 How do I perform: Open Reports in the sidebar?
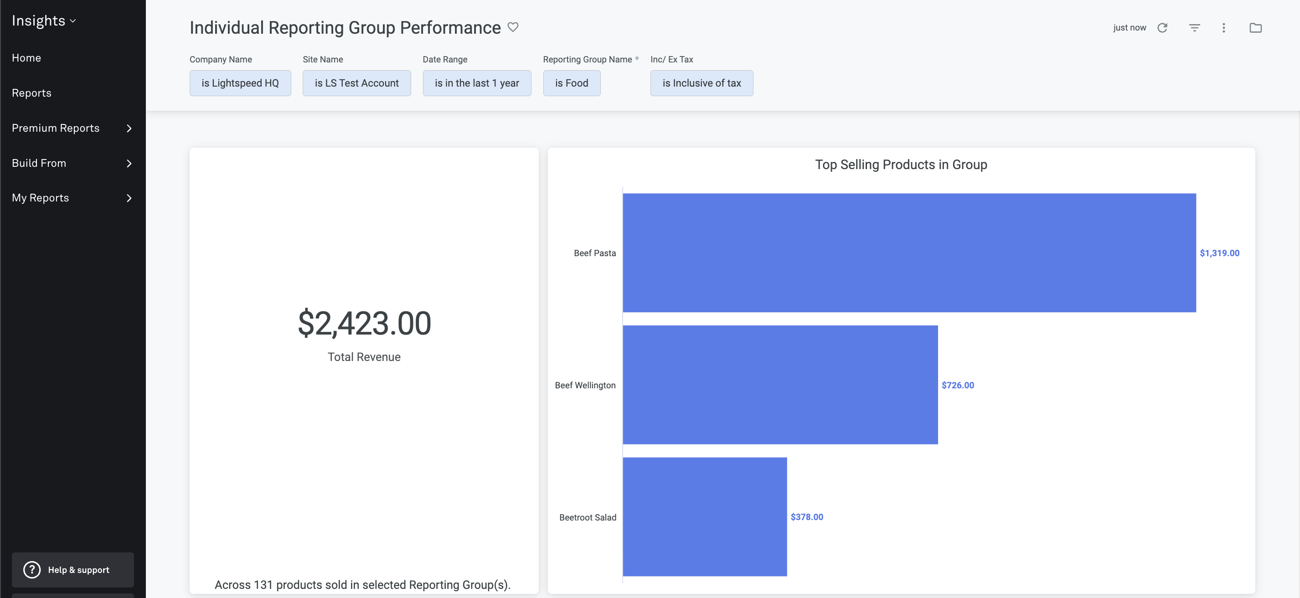click(x=31, y=93)
